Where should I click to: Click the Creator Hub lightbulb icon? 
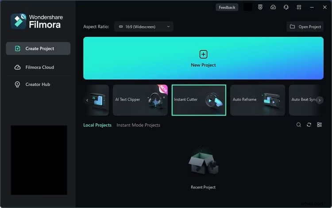(x=17, y=85)
